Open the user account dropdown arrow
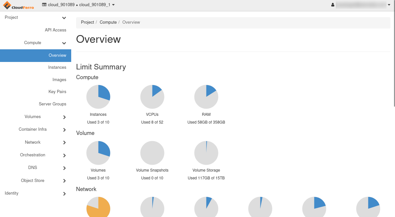395x217 pixels. click(x=389, y=5)
